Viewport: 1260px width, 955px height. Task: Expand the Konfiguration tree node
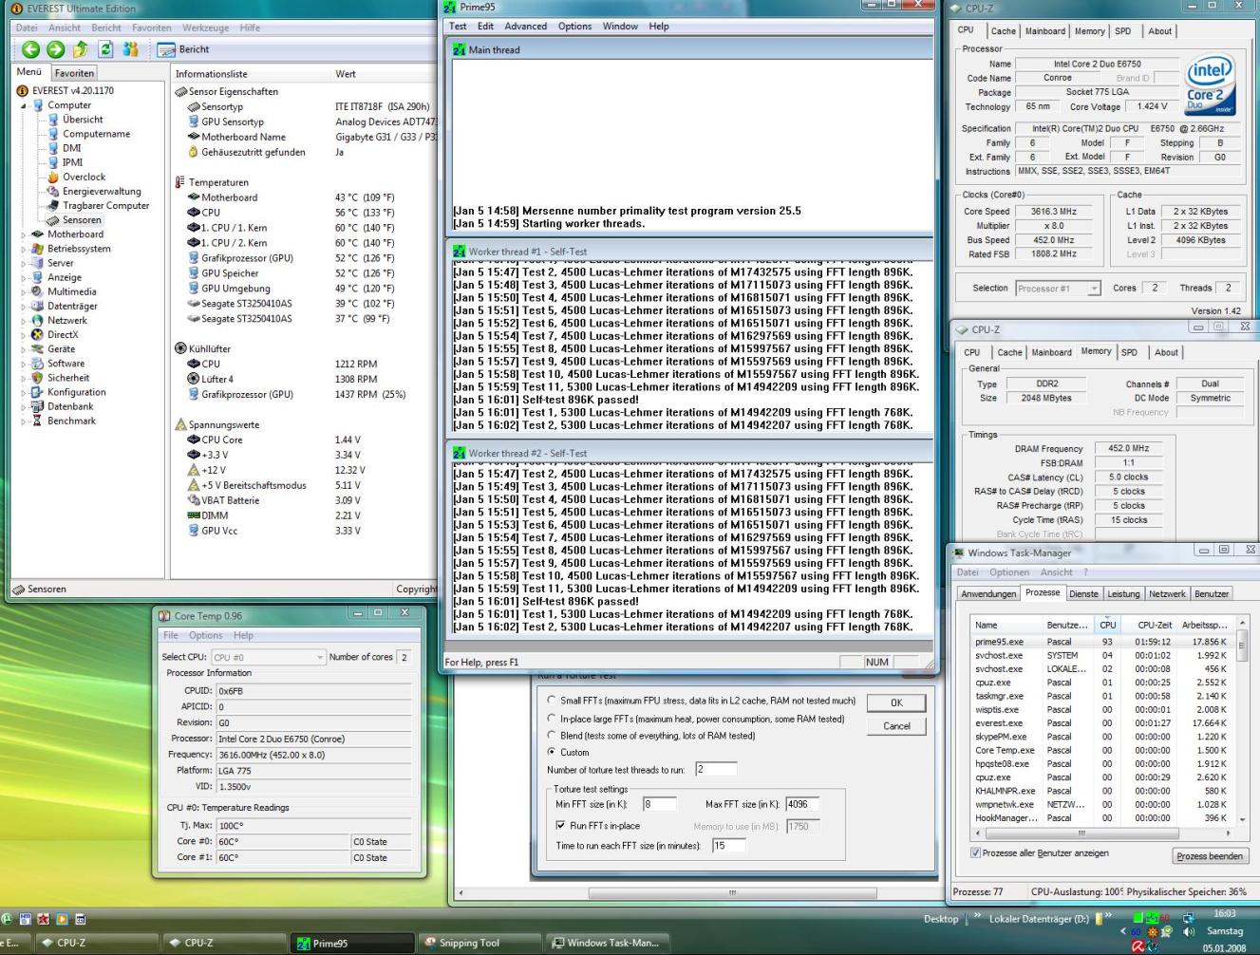click(x=24, y=392)
